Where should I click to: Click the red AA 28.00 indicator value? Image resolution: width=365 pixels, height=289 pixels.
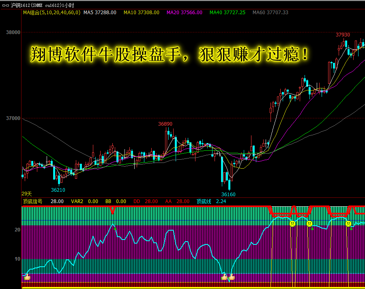(x=177, y=201)
